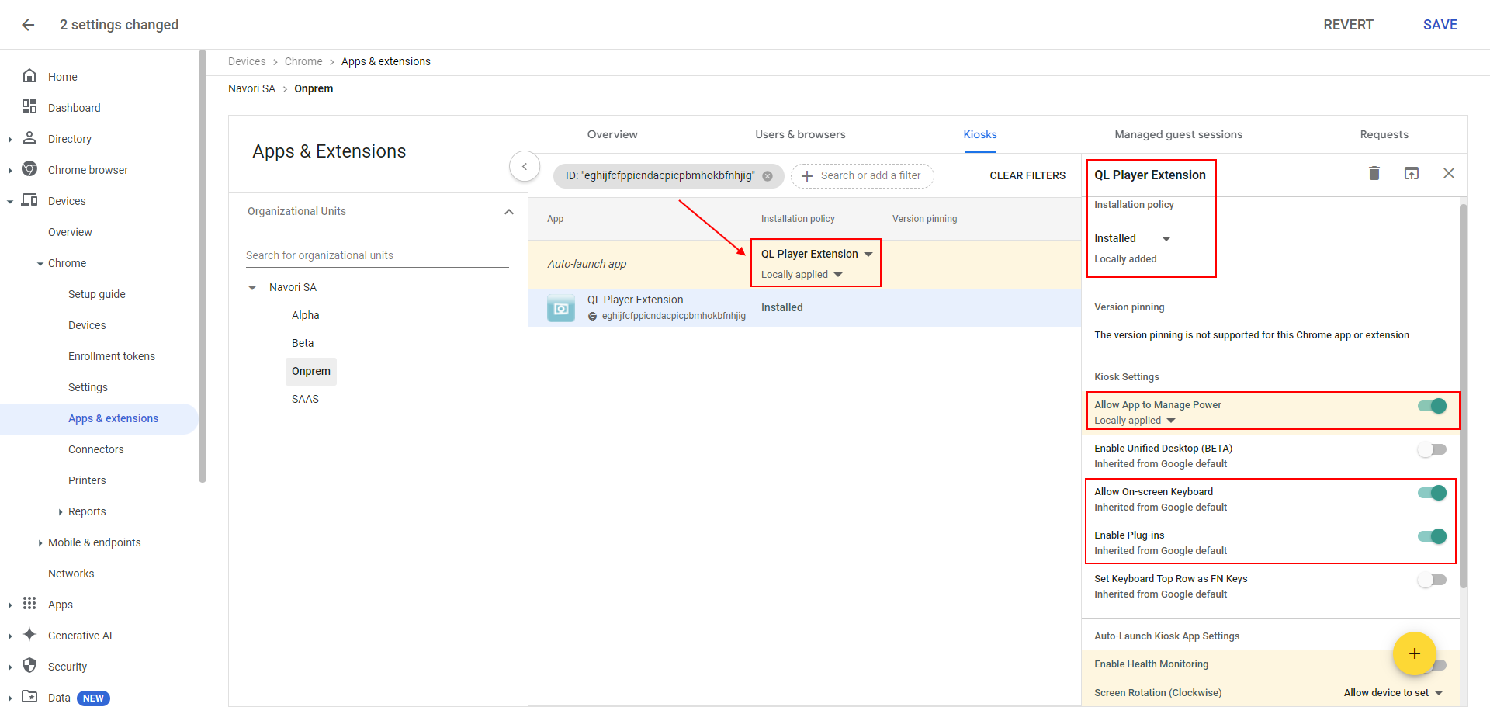The image size is (1490, 707).
Task: Toggle Set Keyboard Top Row as FN Keys
Action: click(x=1433, y=580)
